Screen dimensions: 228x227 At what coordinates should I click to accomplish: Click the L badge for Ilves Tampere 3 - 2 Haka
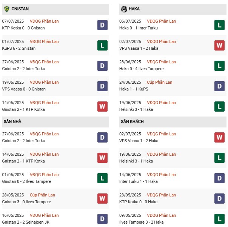[x=219, y=219]
